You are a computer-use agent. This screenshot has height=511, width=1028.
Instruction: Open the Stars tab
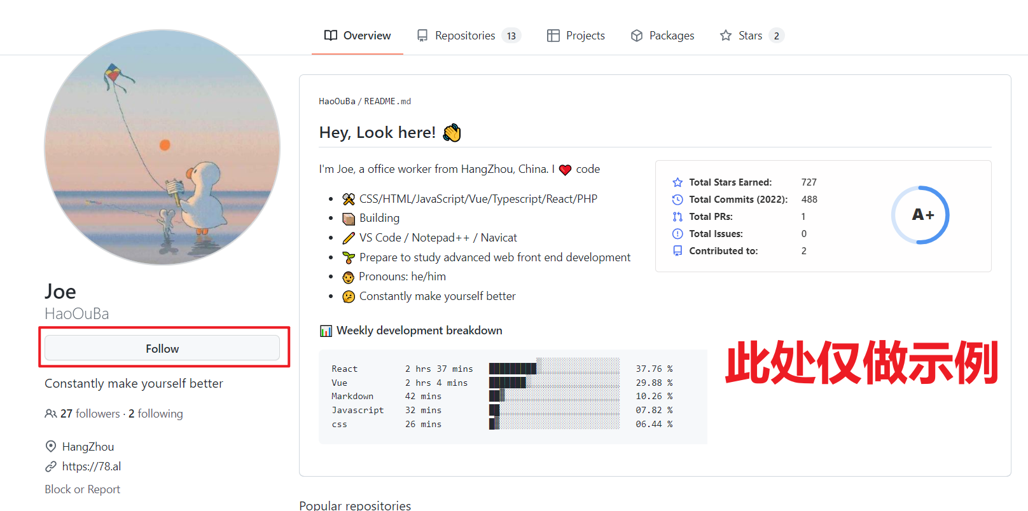[x=751, y=36]
